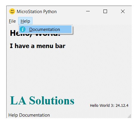
Task: Click the empty title bar area
Action: 71,11
